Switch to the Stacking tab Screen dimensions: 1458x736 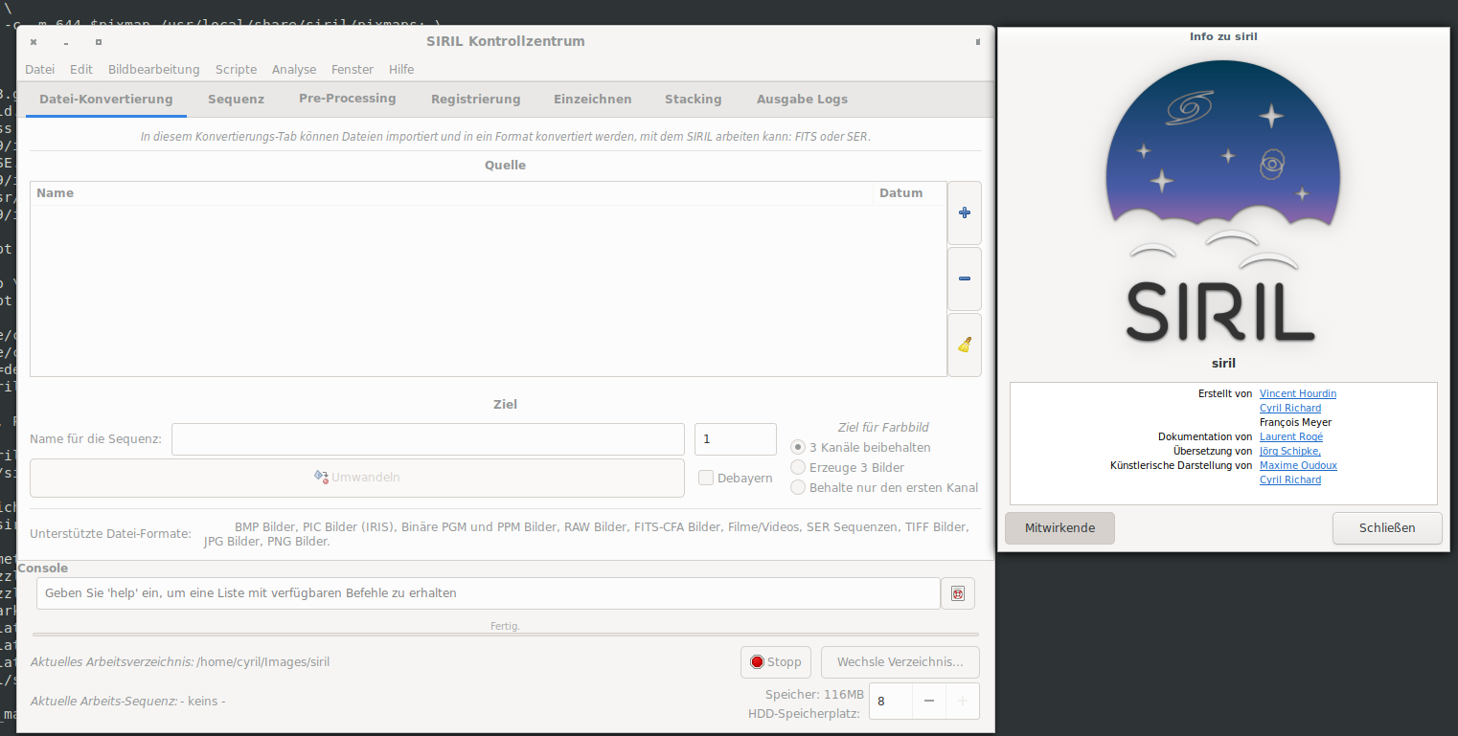click(x=694, y=99)
